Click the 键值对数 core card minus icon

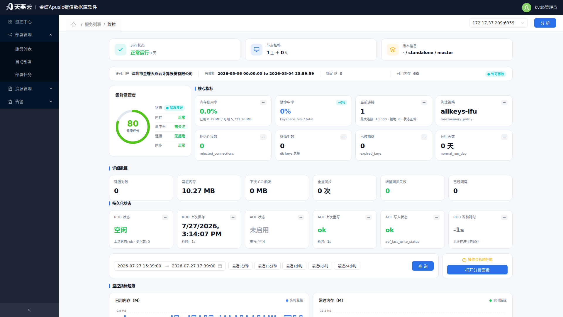click(344, 137)
